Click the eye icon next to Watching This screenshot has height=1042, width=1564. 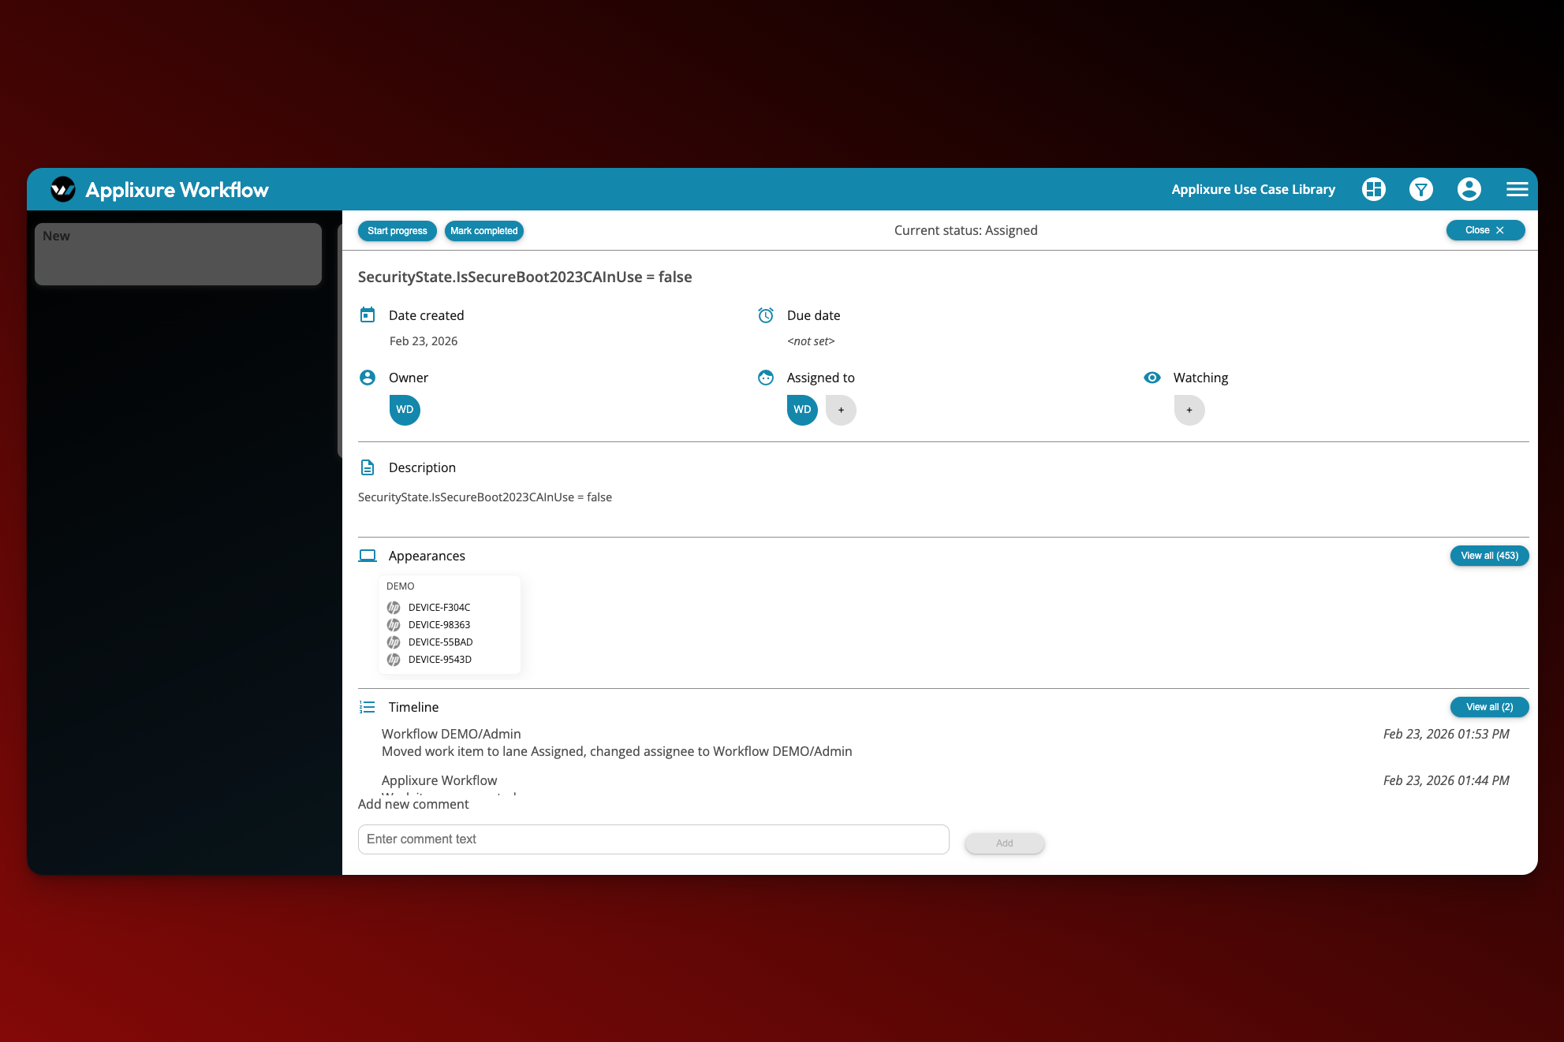pyautogui.click(x=1152, y=378)
